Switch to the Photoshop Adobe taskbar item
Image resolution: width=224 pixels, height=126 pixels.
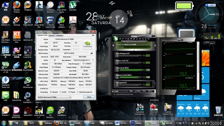(x=137, y=123)
